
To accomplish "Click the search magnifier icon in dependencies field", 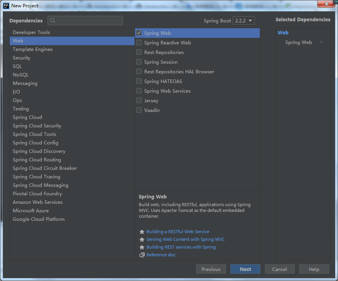I will click(53, 21).
